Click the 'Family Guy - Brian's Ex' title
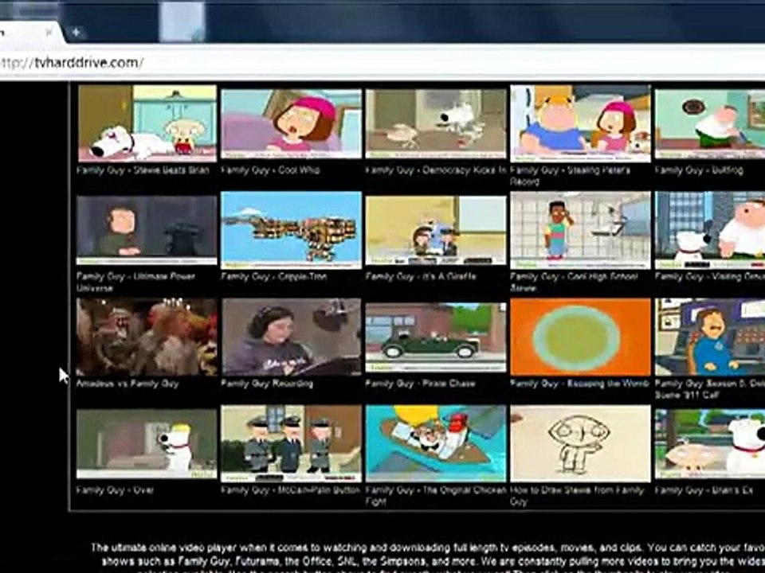 (704, 490)
